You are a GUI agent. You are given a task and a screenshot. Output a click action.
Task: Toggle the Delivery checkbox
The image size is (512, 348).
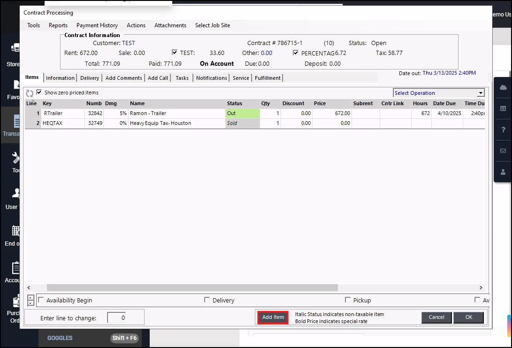click(x=207, y=300)
